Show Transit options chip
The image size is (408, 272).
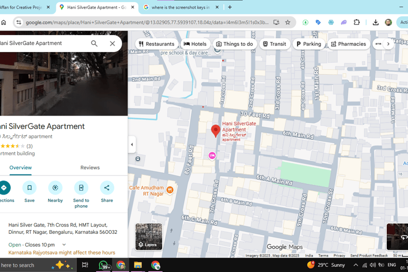coord(275,44)
